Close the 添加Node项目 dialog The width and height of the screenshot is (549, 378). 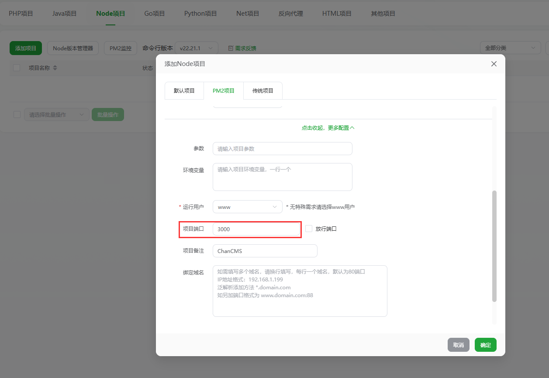point(494,64)
